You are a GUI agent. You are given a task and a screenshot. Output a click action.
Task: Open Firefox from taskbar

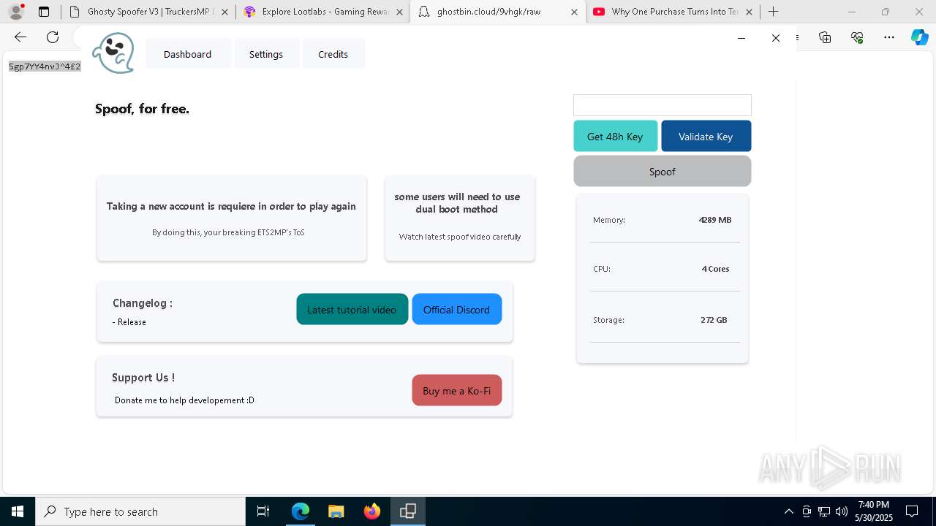(372, 511)
